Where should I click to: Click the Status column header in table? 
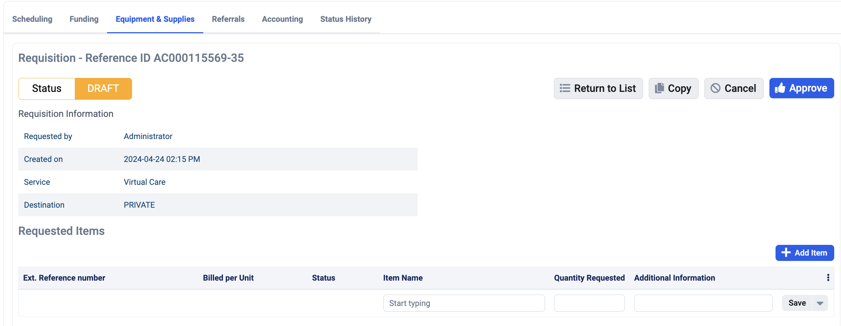[324, 278]
